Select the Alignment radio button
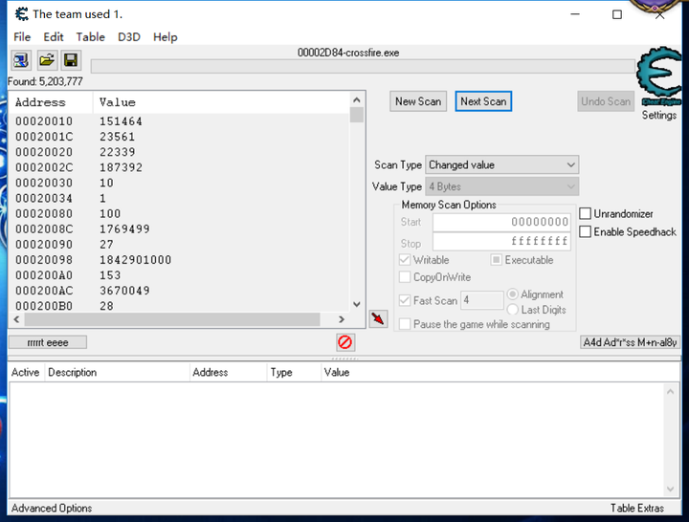This screenshot has width=689, height=522. point(512,294)
